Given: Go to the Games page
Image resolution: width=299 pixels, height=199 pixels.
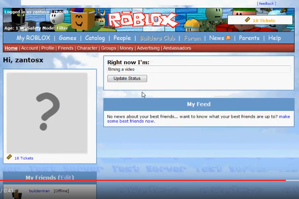Looking at the screenshot, I should click(x=68, y=38).
